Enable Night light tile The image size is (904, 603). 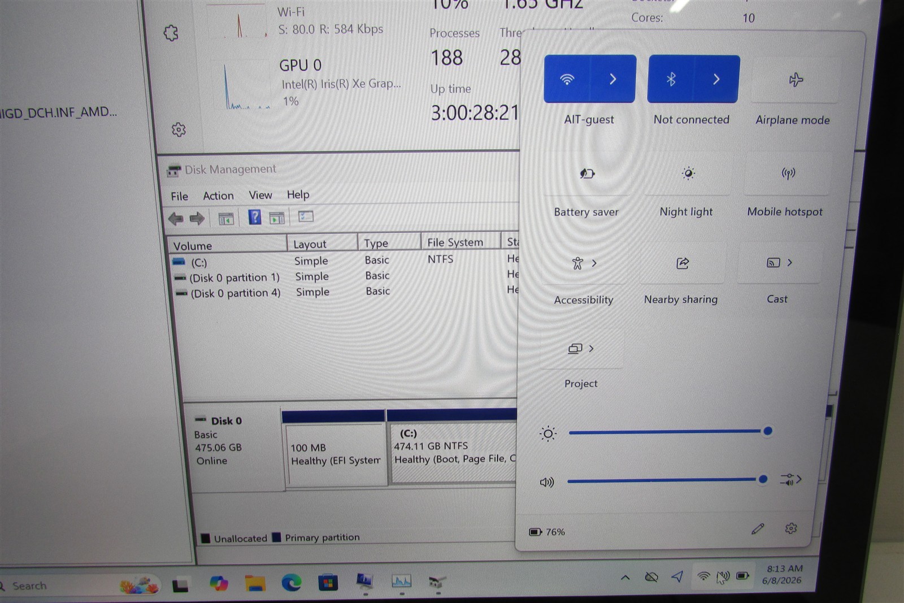(x=688, y=173)
